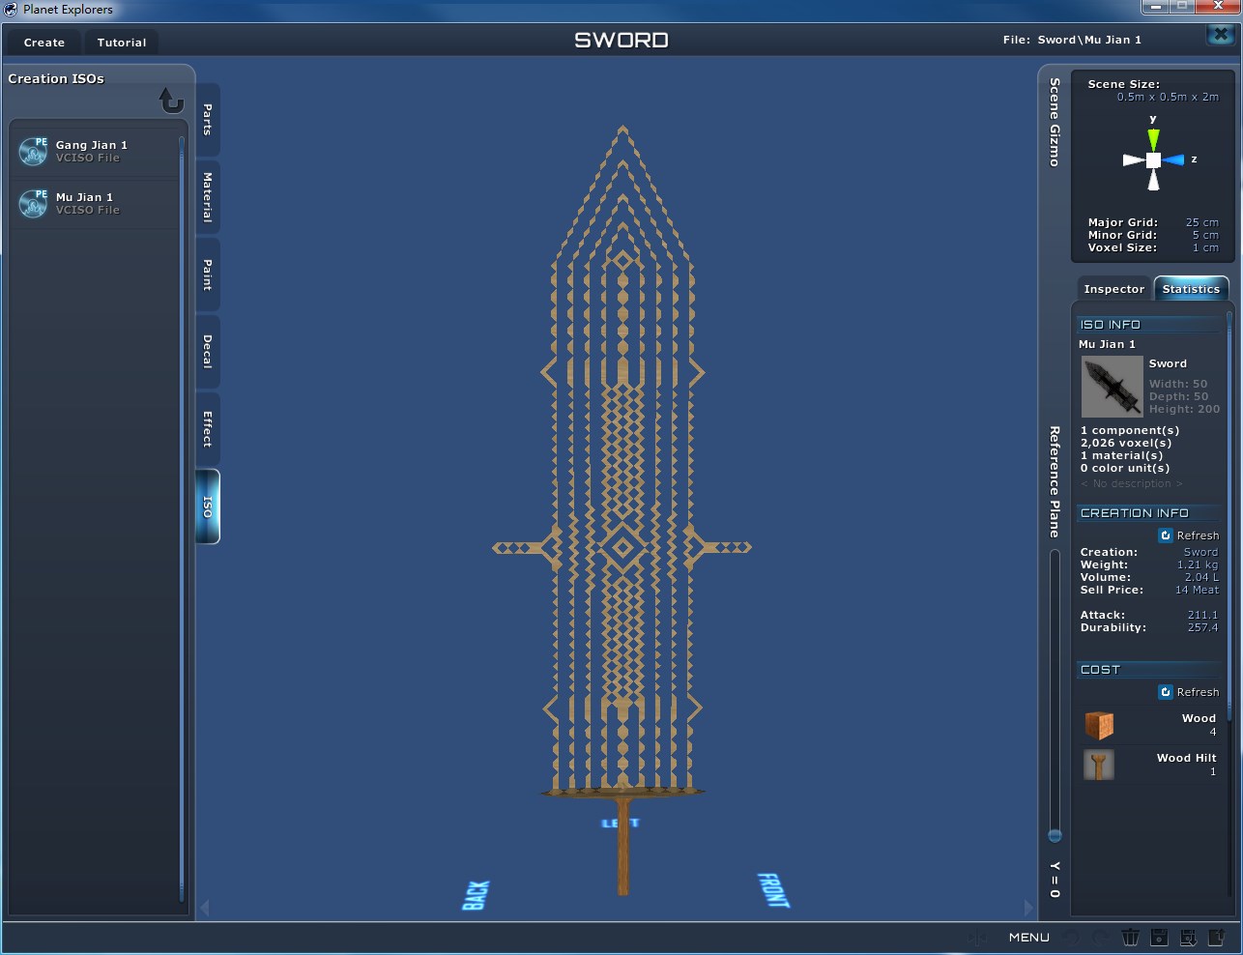Click the 'Y = 0' reference plane value
Viewport: 1243px width, 955px height.
pyautogui.click(x=1055, y=880)
